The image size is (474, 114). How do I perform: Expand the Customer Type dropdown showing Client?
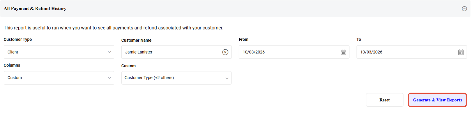click(59, 52)
